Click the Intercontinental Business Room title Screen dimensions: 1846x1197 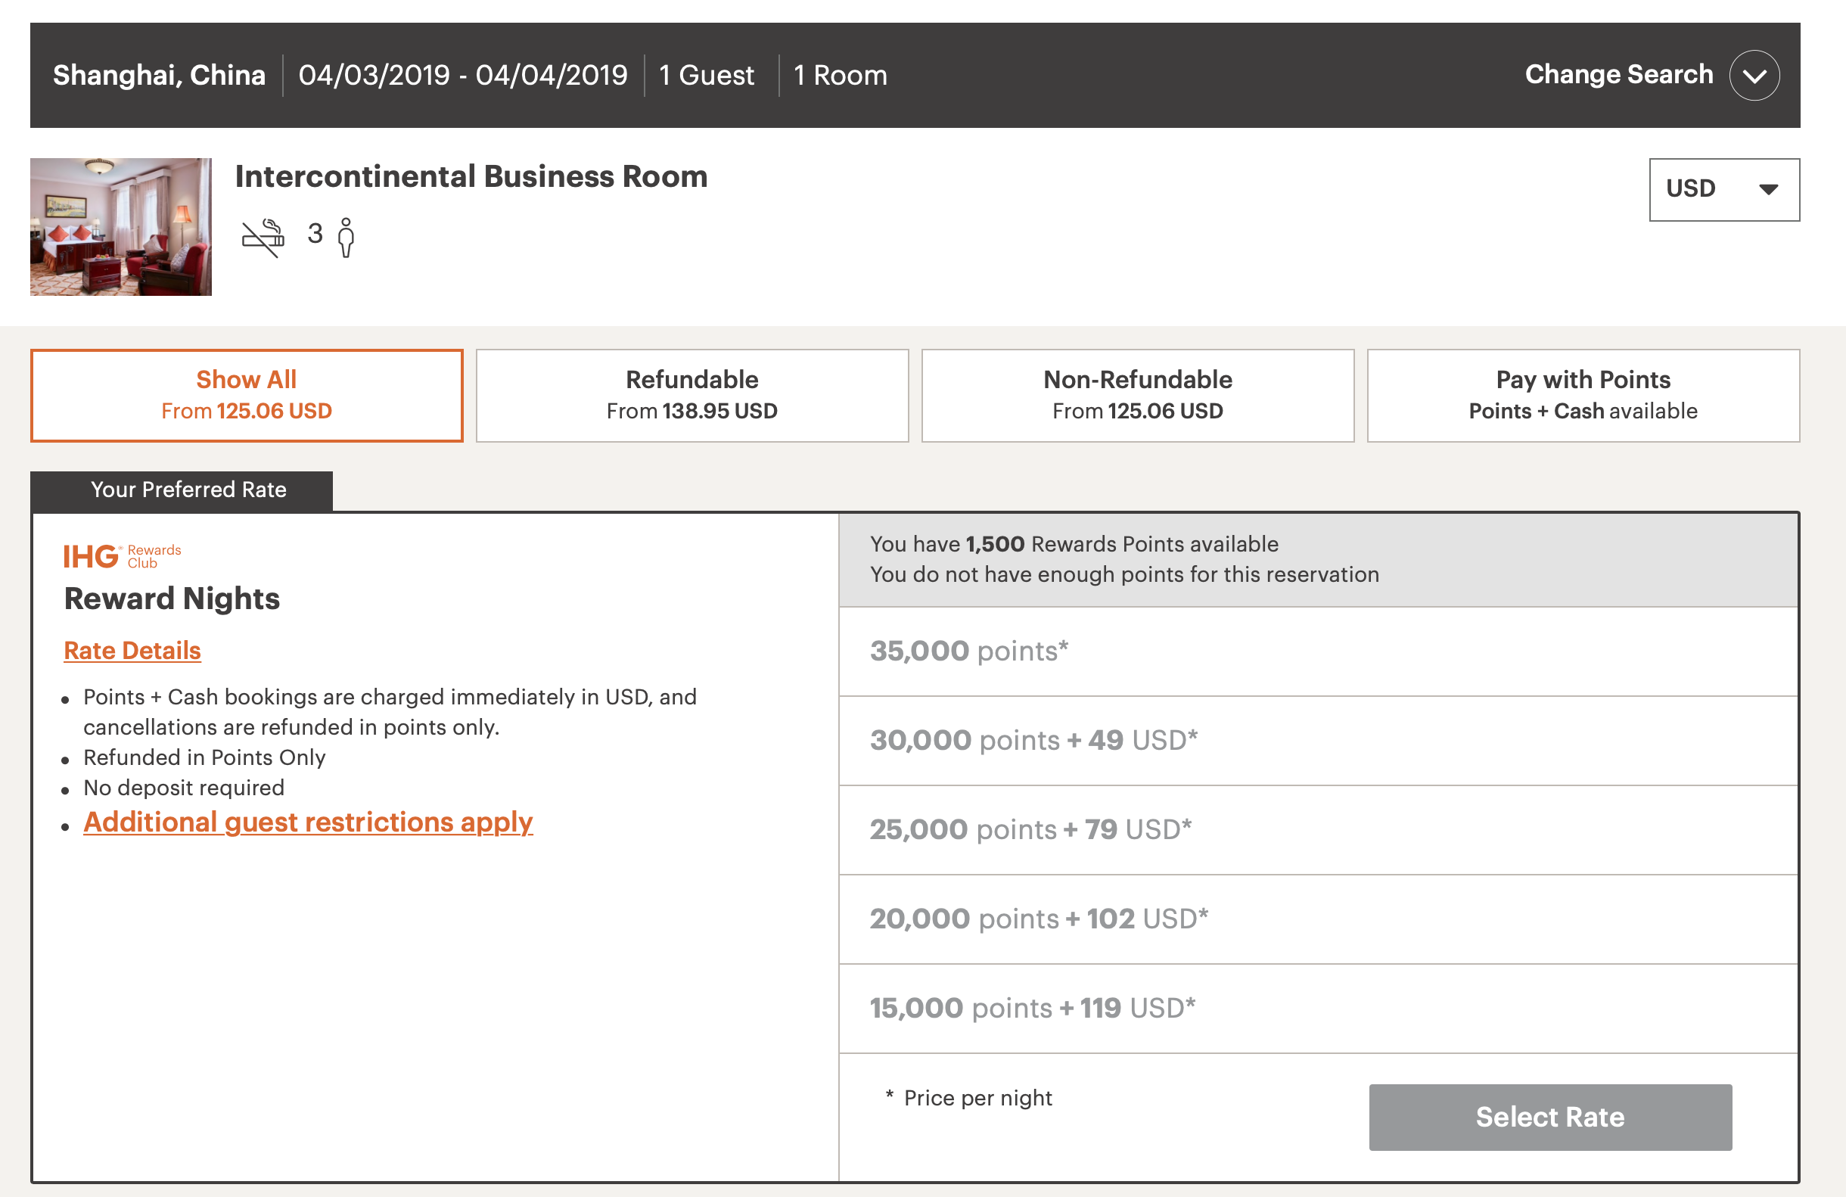click(471, 177)
